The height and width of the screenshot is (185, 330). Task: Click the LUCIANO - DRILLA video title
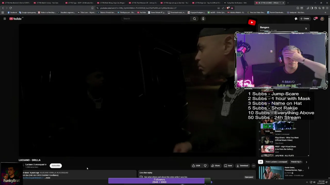click(30, 160)
